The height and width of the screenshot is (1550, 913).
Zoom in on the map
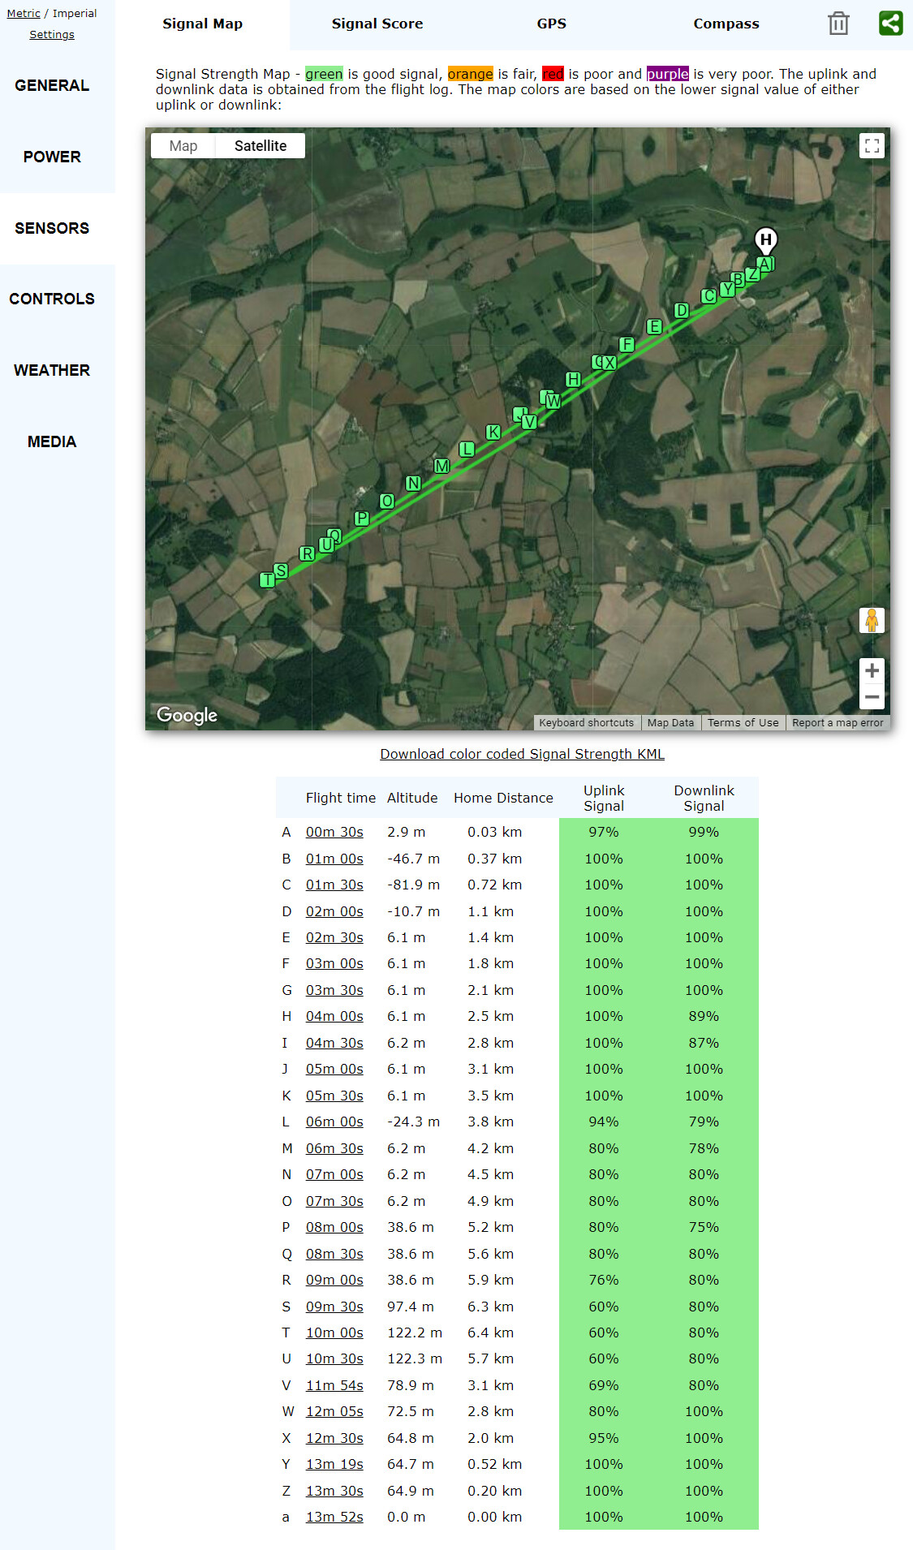(x=872, y=670)
